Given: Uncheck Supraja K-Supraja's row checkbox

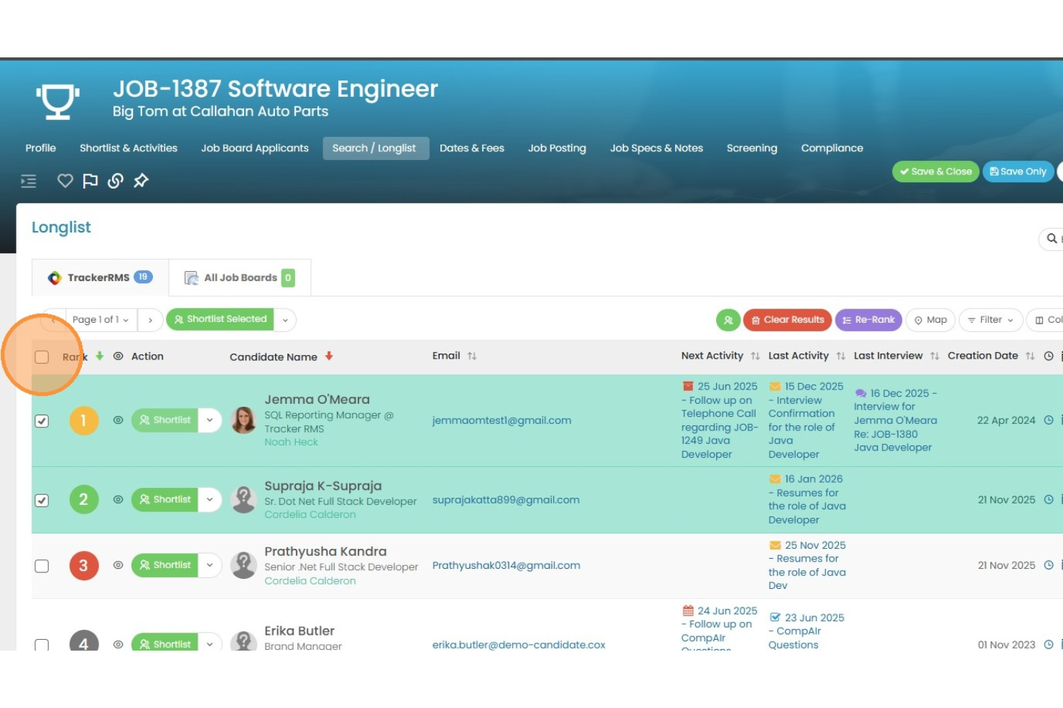Looking at the screenshot, I should click(42, 500).
